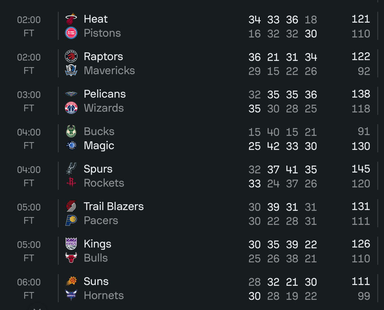Click the Dallas Mavericks team logo

[71, 71]
